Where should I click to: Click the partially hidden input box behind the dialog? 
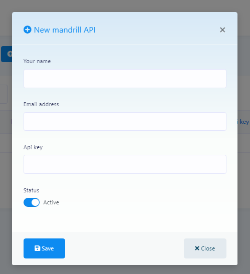[4, 94]
